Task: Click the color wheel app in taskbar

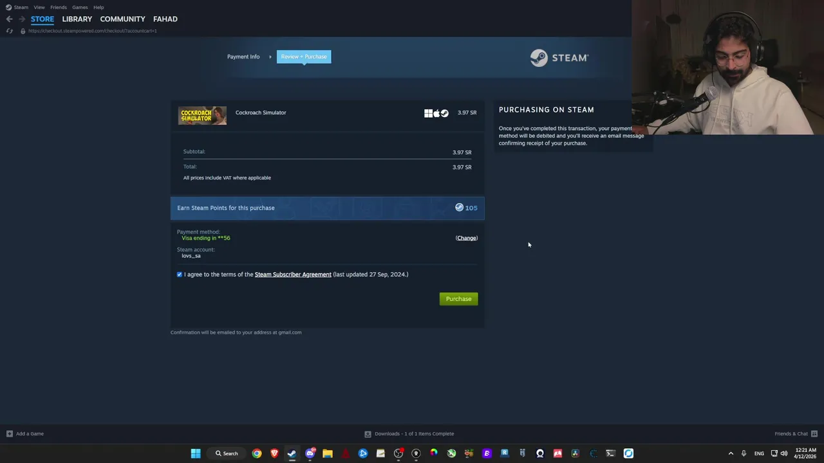Action: click(433, 453)
